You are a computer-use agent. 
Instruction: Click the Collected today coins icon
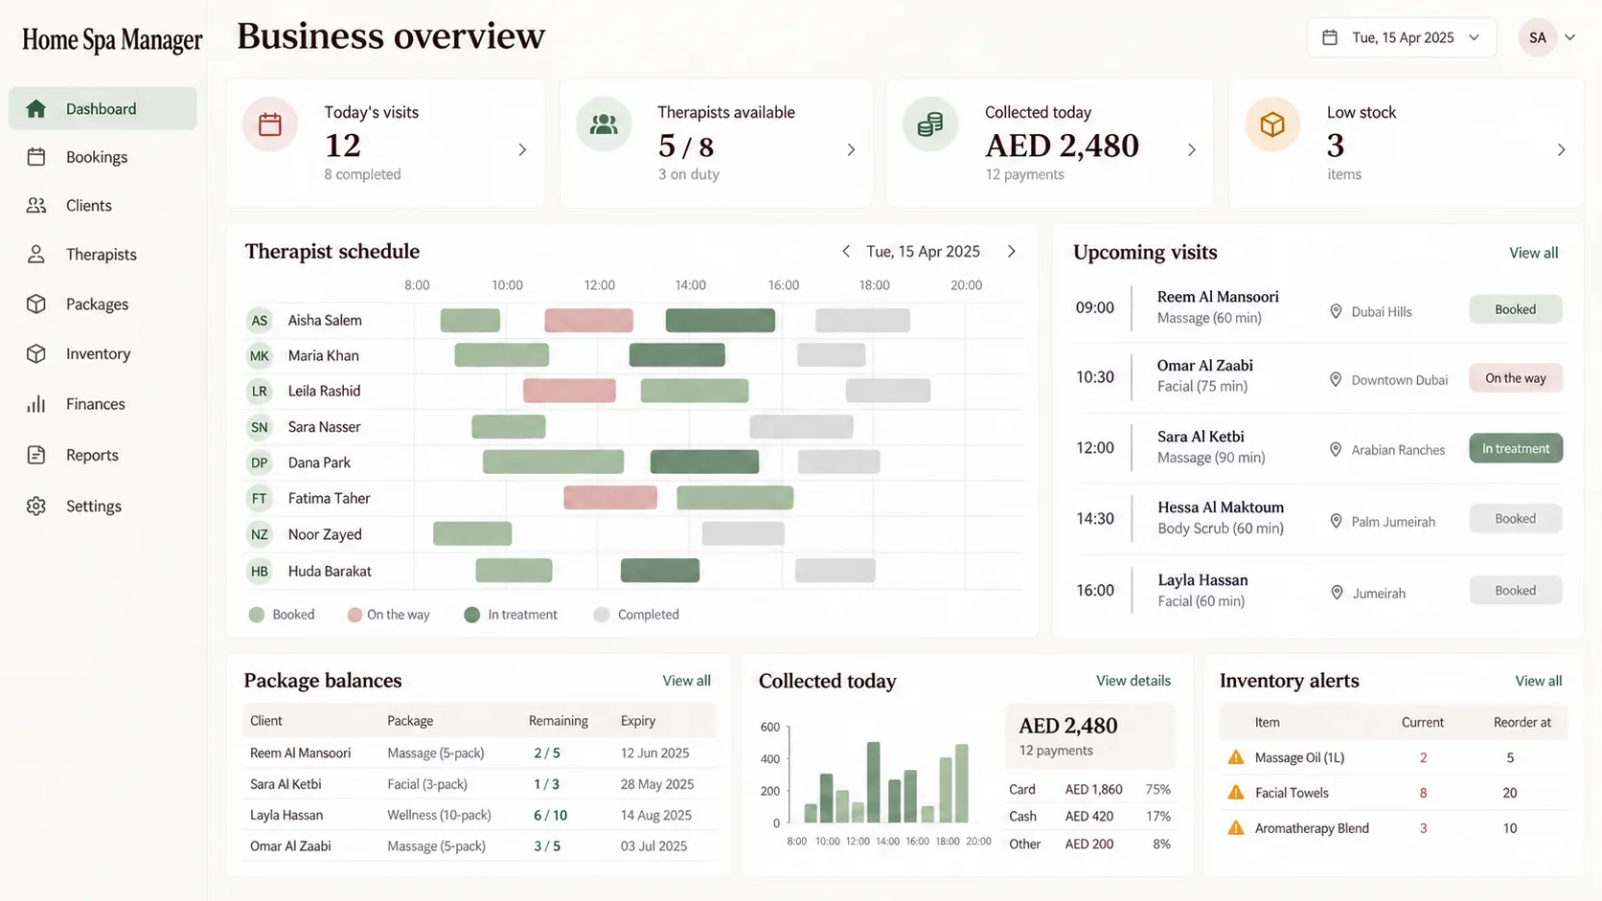tap(930, 124)
